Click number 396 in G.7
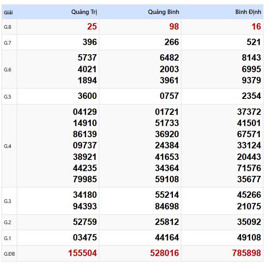Screen dimensions: 265x264 click(x=90, y=42)
